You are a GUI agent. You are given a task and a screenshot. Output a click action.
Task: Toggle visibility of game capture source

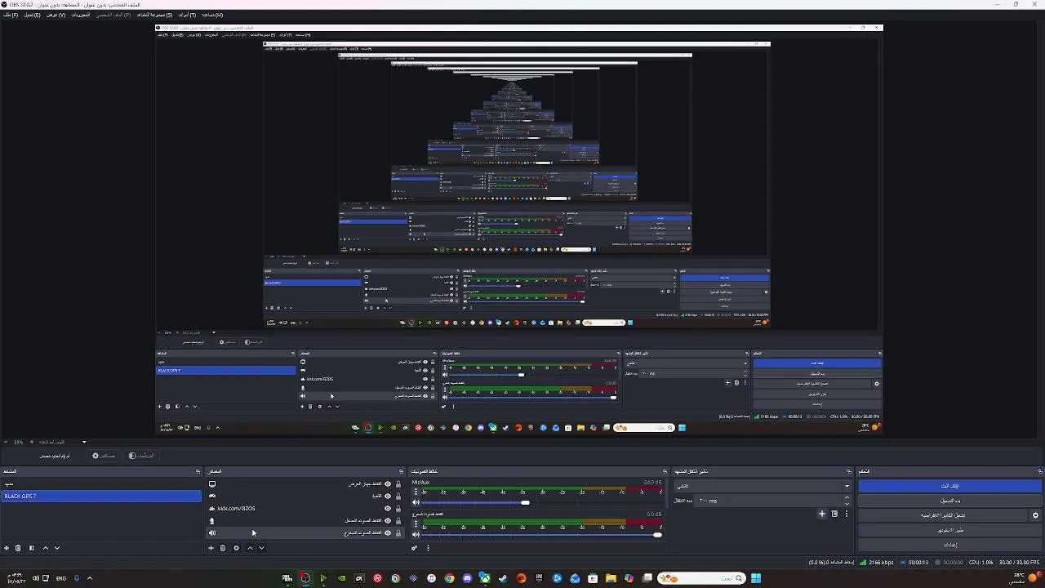(388, 496)
